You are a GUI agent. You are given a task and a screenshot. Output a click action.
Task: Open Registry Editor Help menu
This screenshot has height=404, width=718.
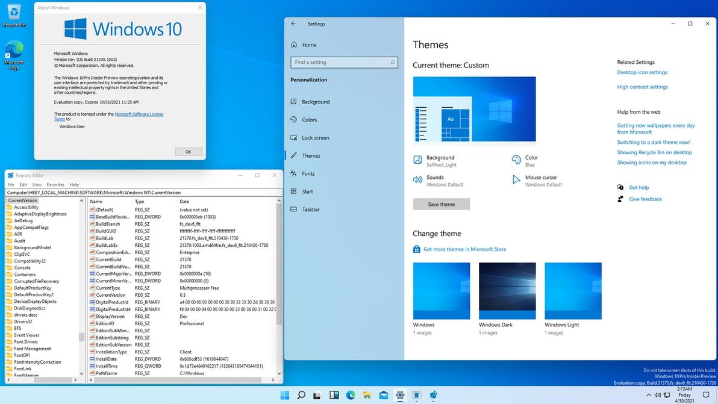[x=74, y=185]
